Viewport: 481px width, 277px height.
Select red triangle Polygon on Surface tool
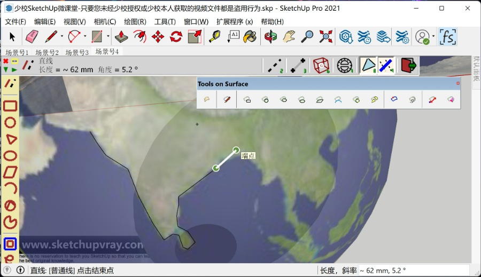pos(11,139)
